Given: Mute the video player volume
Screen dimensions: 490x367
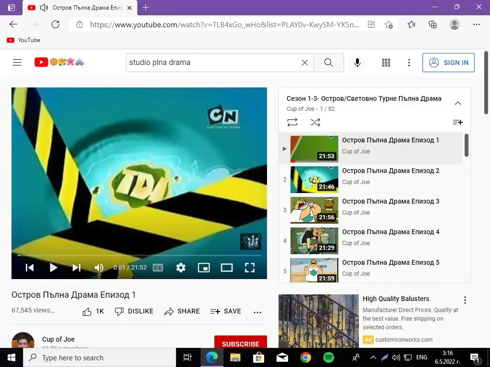Looking at the screenshot, I should coord(99,268).
